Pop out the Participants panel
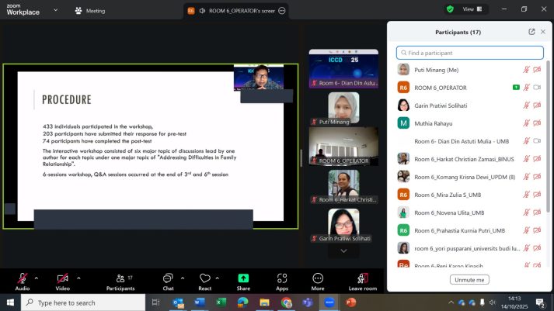This screenshot has width=554, height=311. [531, 32]
